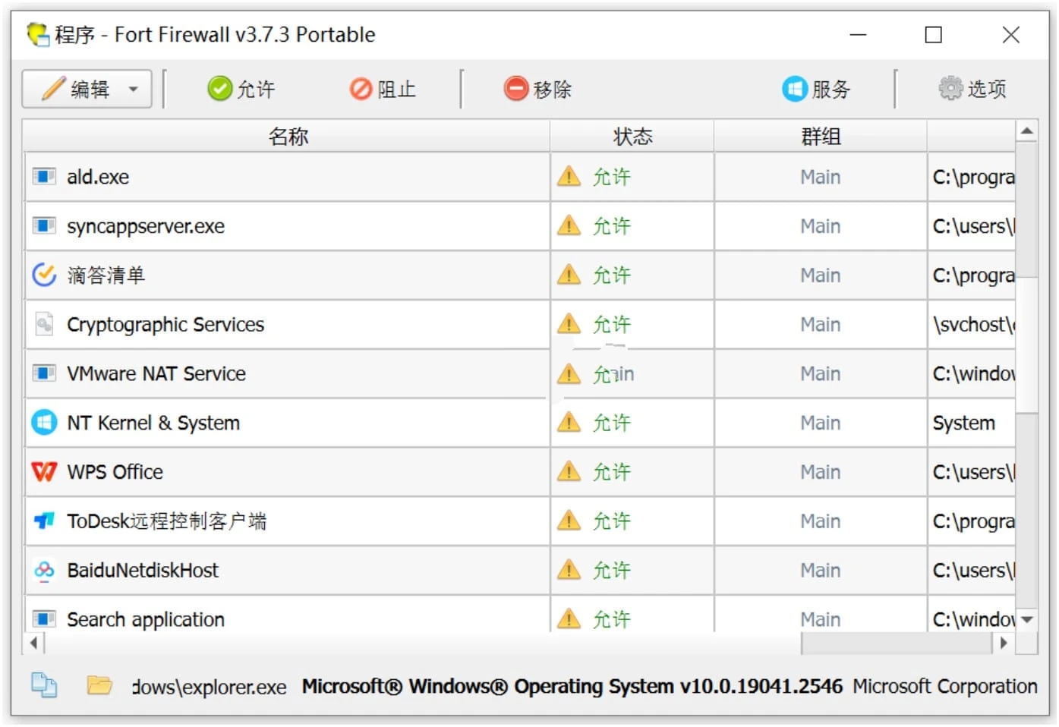The image size is (1059, 727).
Task: Click the 滴答清单 checkmark icon
Action: click(x=43, y=275)
